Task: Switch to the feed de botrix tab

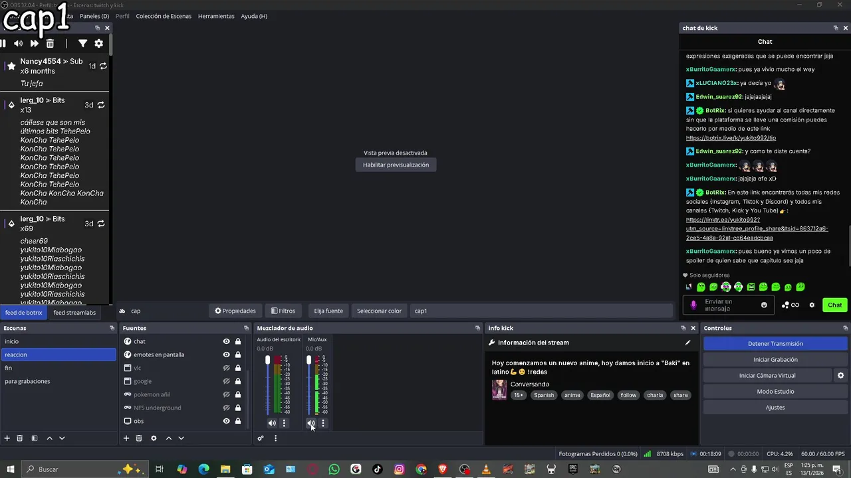Action: 24,313
